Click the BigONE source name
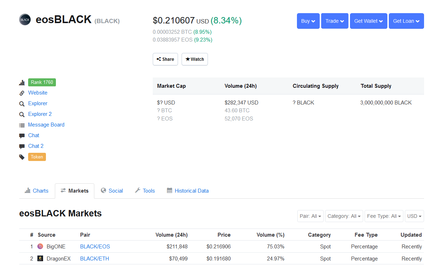The width and height of the screenshot is (439, 269). 56,247
